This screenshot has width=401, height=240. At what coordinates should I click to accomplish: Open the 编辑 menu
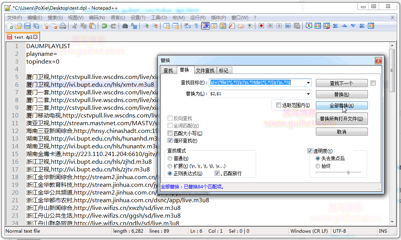(x=35, y=18)
